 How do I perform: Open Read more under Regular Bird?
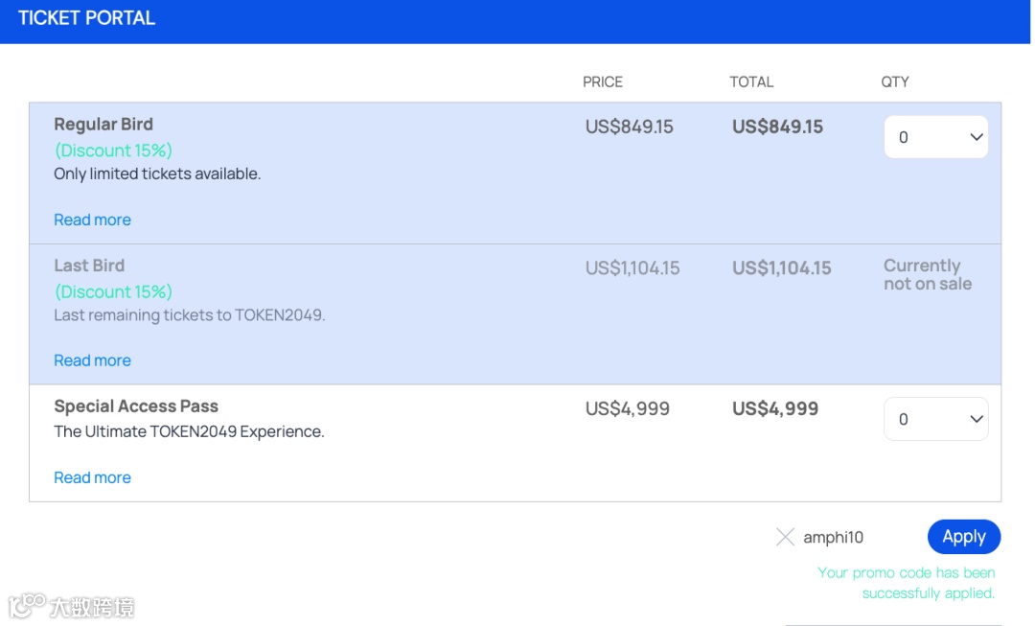[92, 220]
